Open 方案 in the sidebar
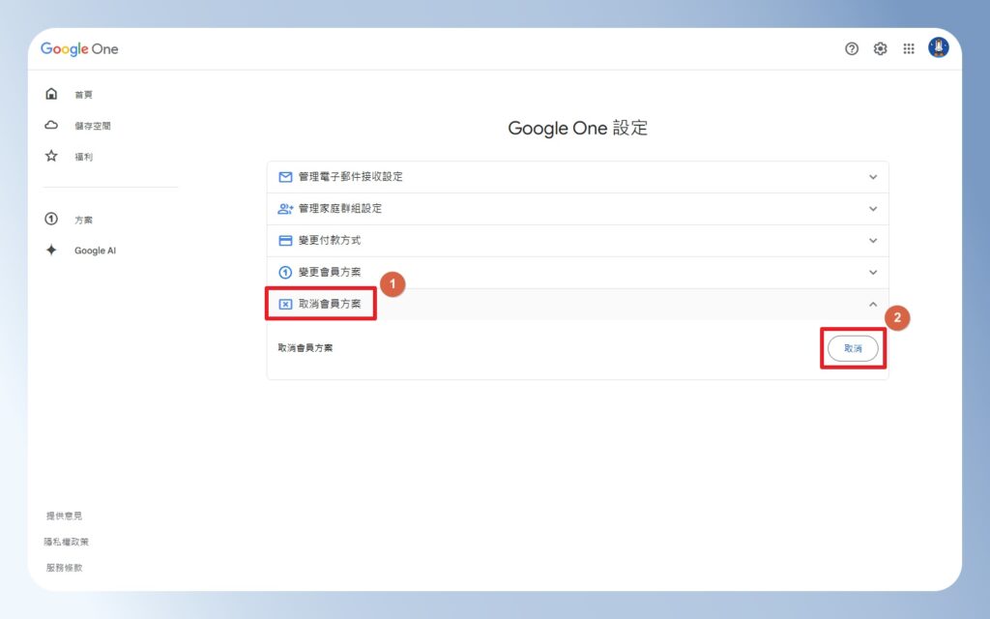 click(83, 220)
